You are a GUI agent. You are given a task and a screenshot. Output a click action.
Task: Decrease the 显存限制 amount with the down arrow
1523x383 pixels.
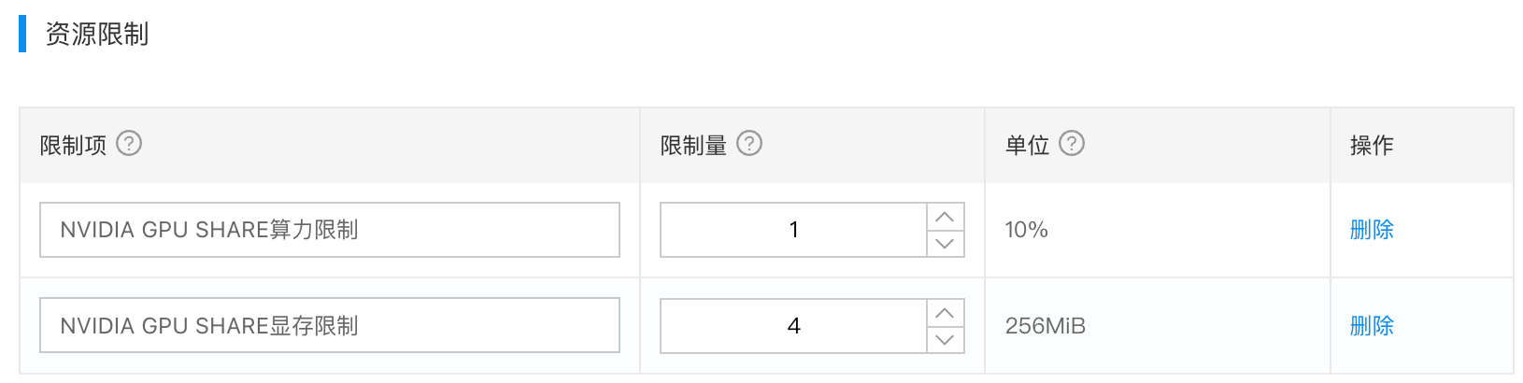pos(945,339)
